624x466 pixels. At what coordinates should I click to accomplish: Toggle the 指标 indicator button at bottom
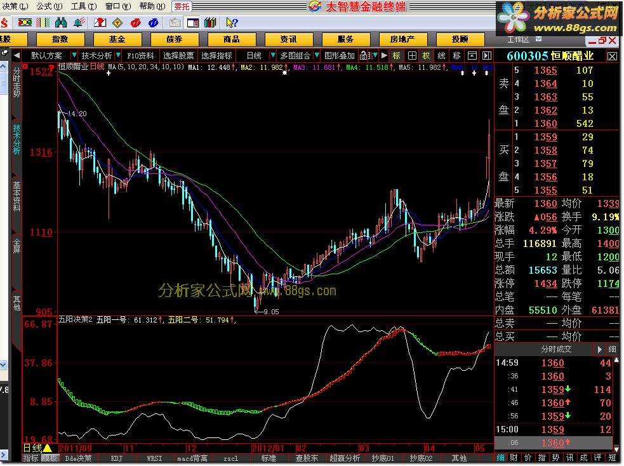30,458
